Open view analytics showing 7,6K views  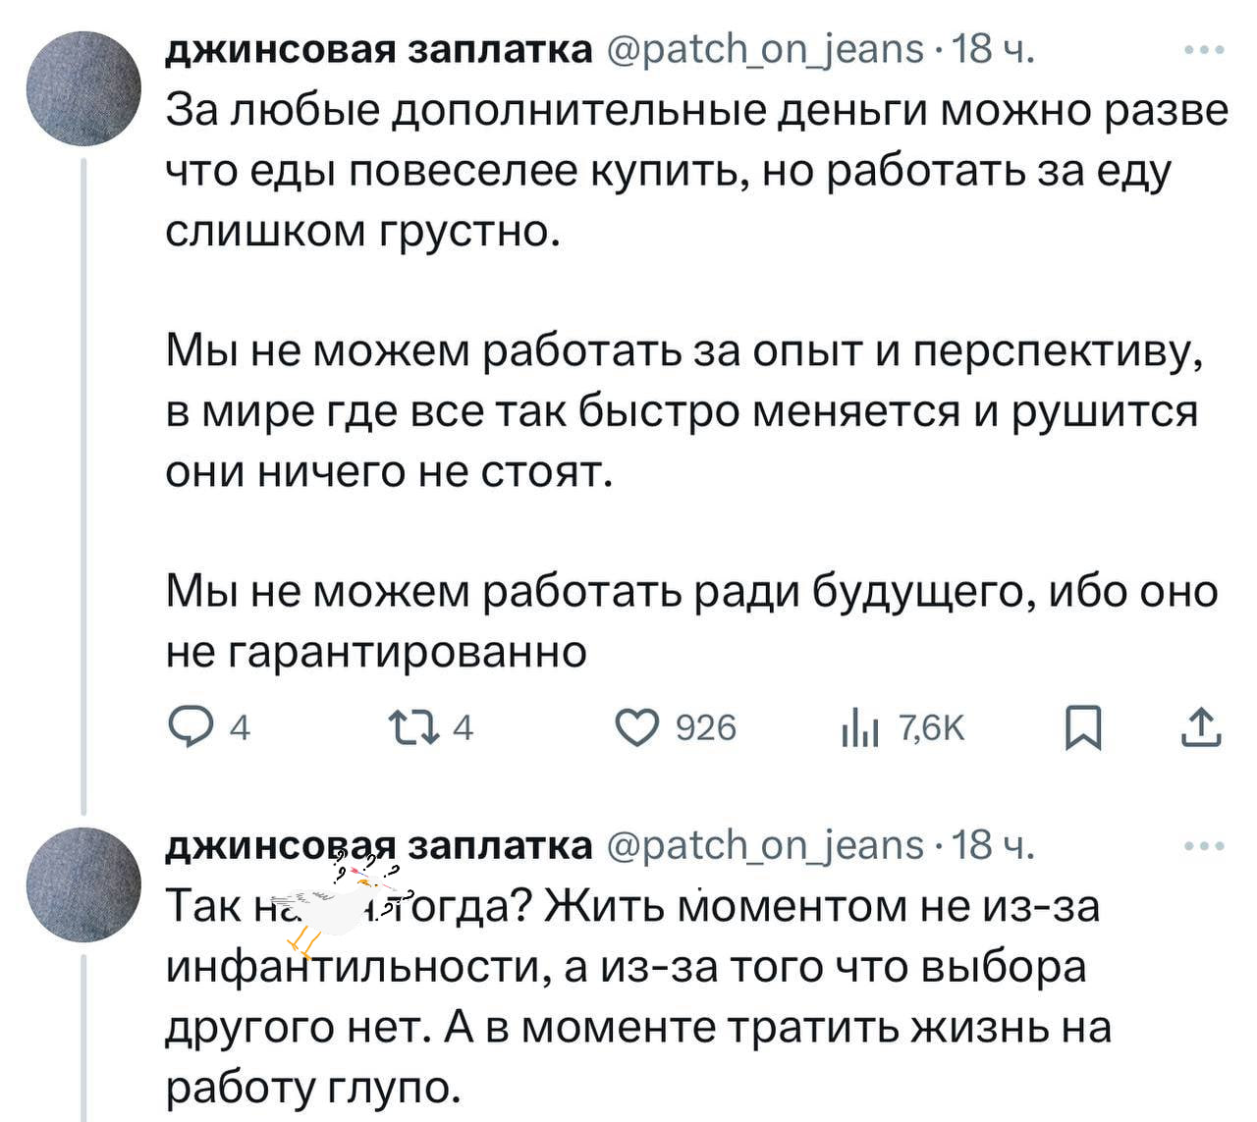tap(862, 727)
